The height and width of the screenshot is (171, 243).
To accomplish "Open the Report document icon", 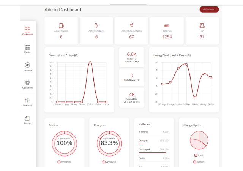I will tap(27, 118).
